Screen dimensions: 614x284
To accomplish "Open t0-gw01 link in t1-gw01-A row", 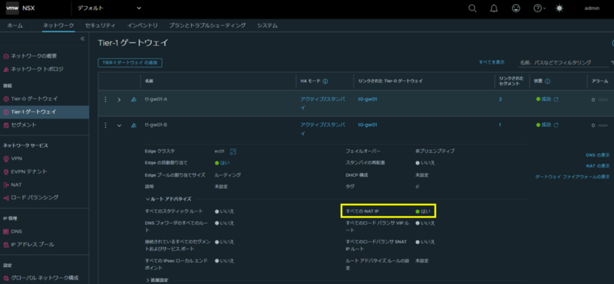I will point(368,100).
